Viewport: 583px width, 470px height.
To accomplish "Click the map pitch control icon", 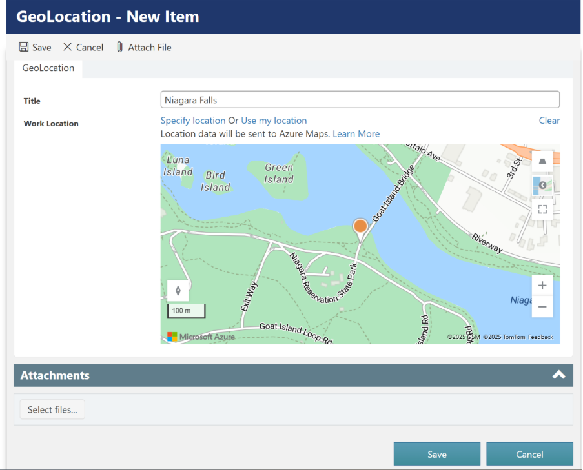I will (x=542, y=161).
